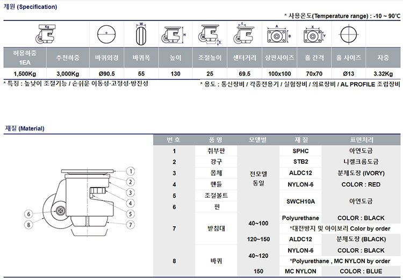Click the Temperature range note text

(342, 16)
